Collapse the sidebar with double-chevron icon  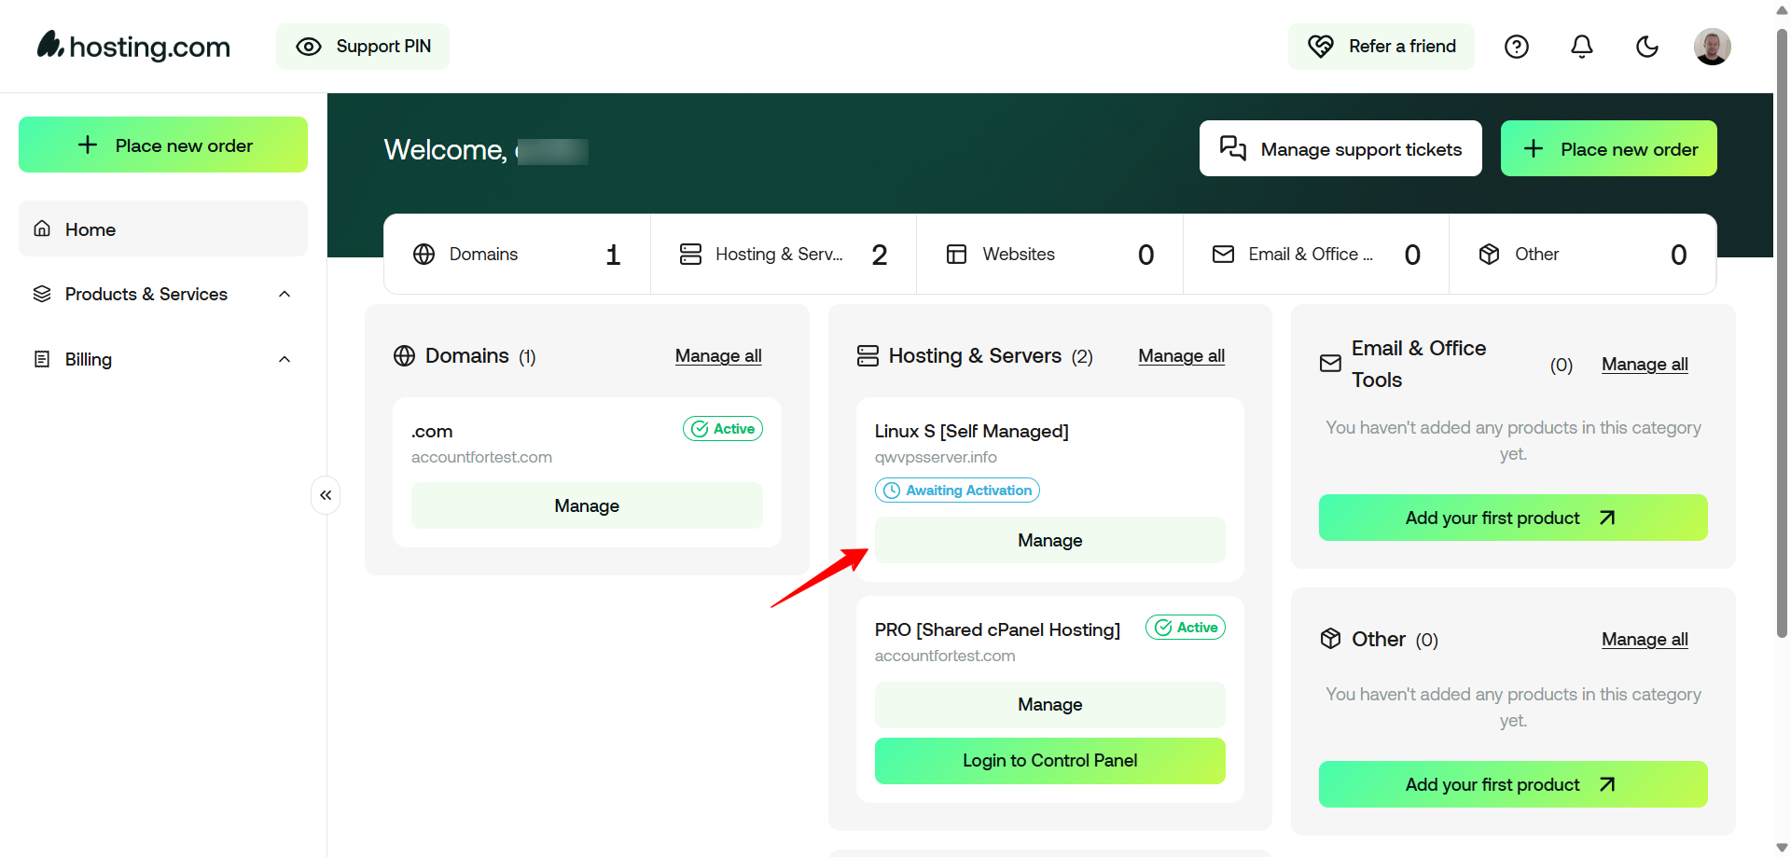326,495
